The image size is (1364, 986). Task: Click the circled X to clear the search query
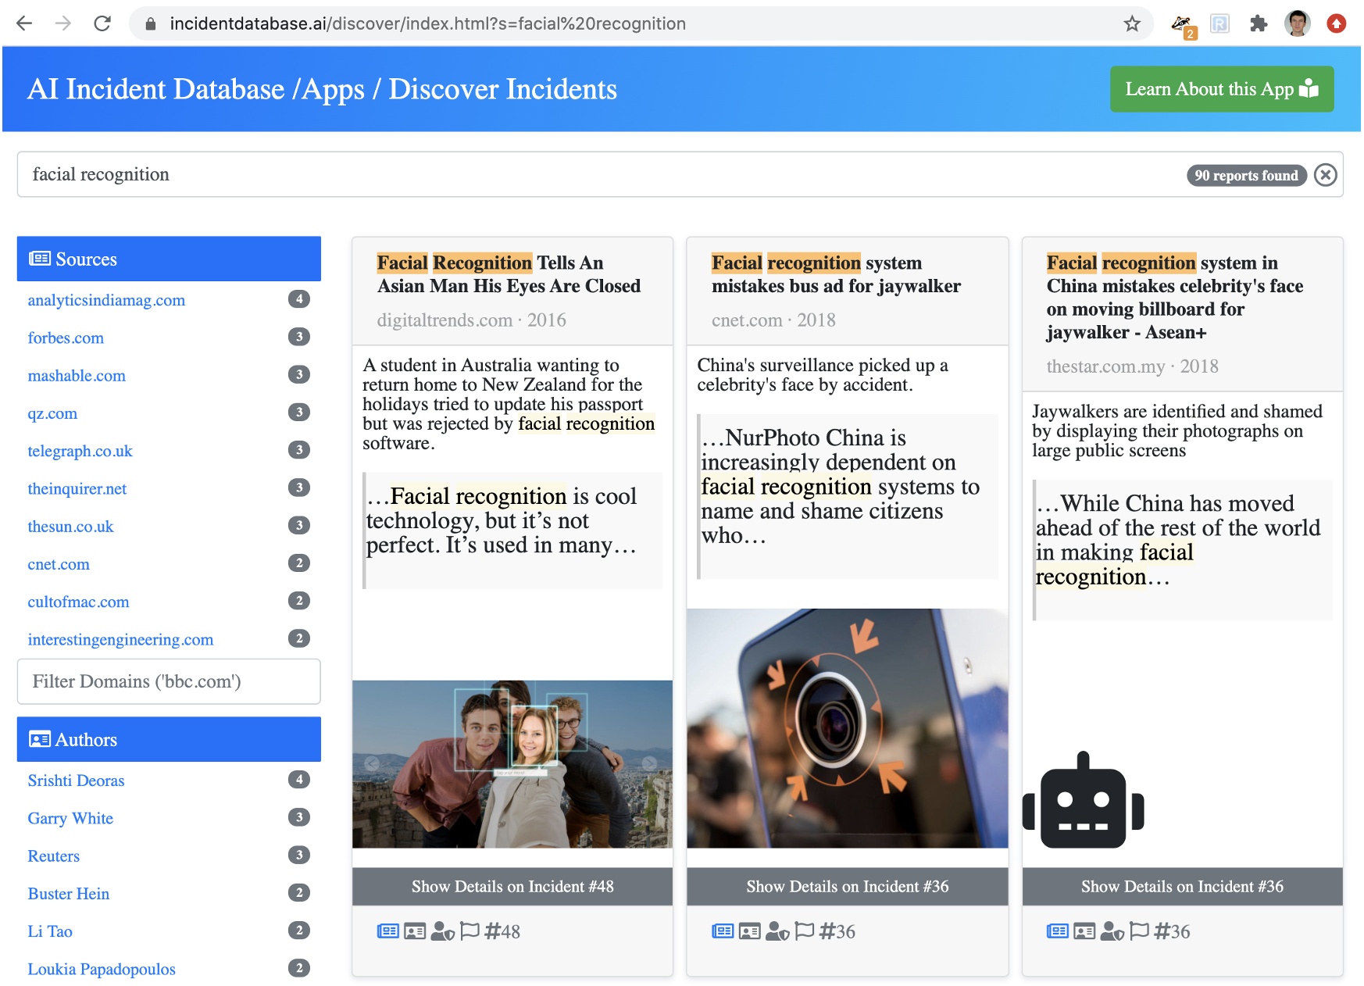[x=1327, y=175]
